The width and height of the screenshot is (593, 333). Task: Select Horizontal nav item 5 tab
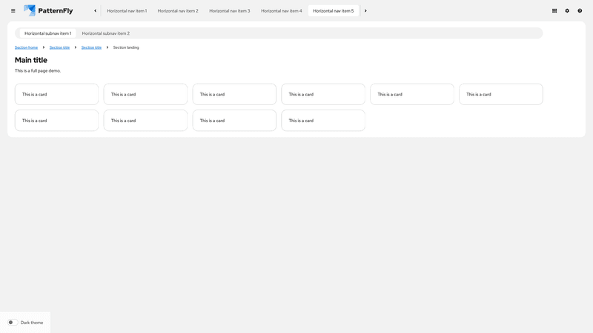(x=333, y=11)
